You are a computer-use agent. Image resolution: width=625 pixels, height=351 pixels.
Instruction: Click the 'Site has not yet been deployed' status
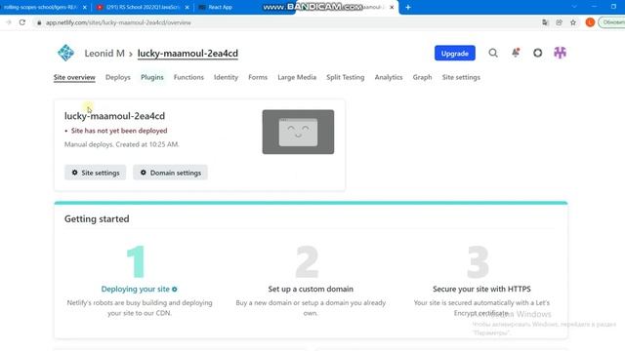click(119, 131)
